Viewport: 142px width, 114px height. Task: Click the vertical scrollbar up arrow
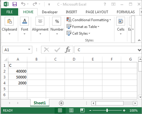(x=140, y=59)
